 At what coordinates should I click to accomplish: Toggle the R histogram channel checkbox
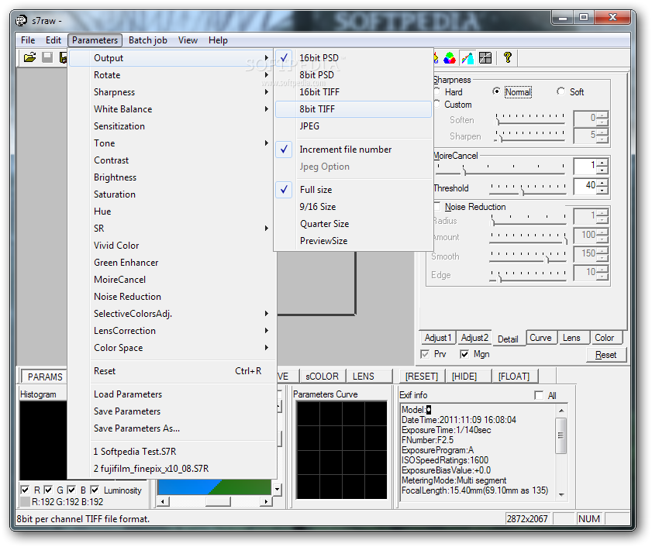point(25,490)
